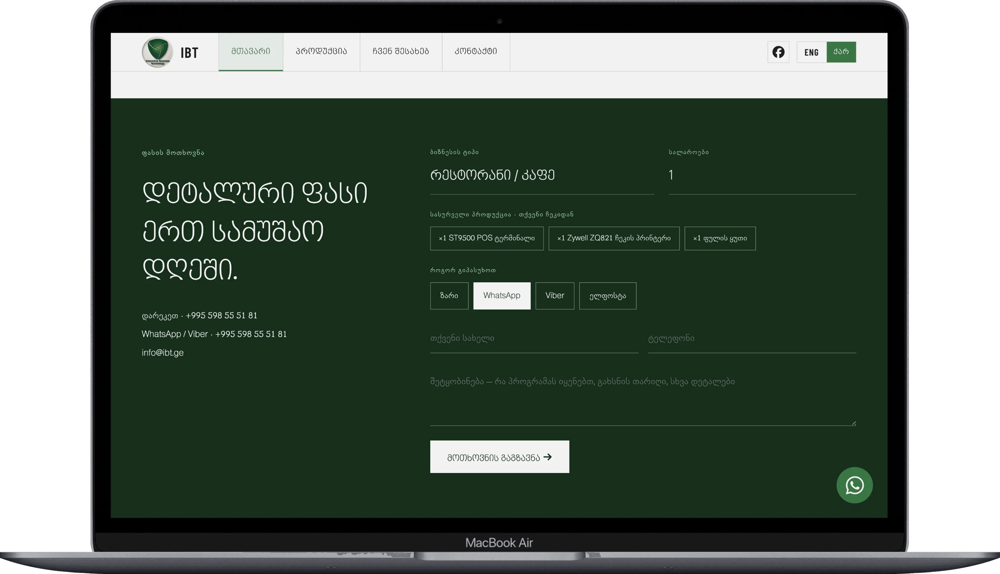Switch language to ქარ
Screen dimensions: 1000x574
841,52
